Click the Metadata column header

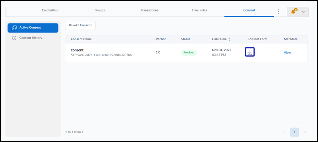pos(291,39)
